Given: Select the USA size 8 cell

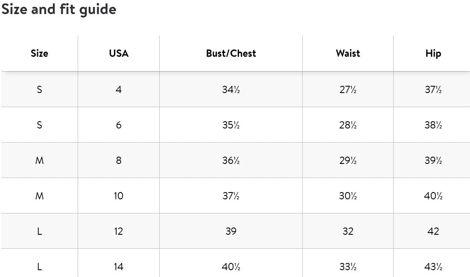Looking at the screenshot, I should pyautogui.click(x=119, y=160).
